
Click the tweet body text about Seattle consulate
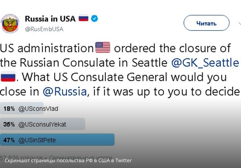(120, 70)
